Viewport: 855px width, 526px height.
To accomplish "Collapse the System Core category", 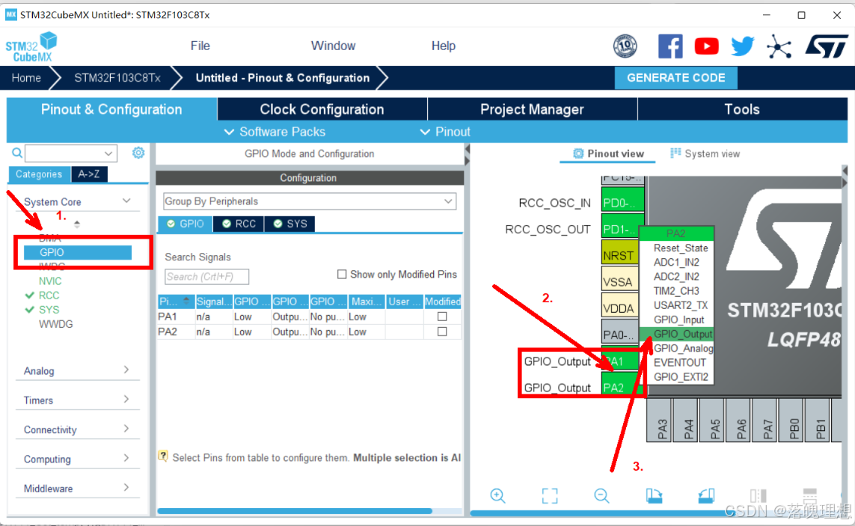I will click(126, 201).
